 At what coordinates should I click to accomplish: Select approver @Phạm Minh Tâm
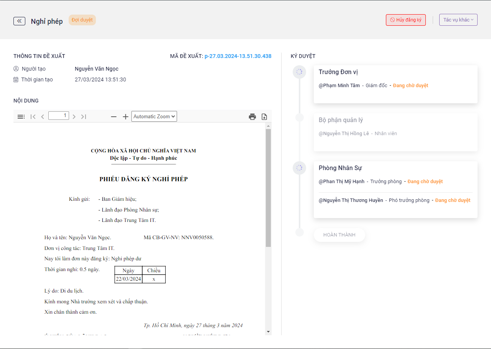(x=339, y=86)
